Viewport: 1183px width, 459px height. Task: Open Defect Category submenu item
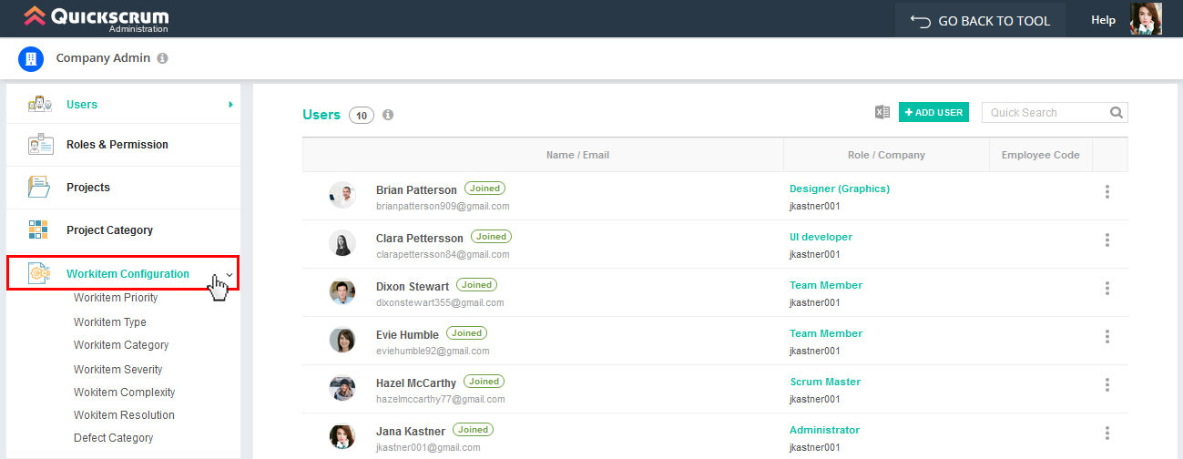113,438
